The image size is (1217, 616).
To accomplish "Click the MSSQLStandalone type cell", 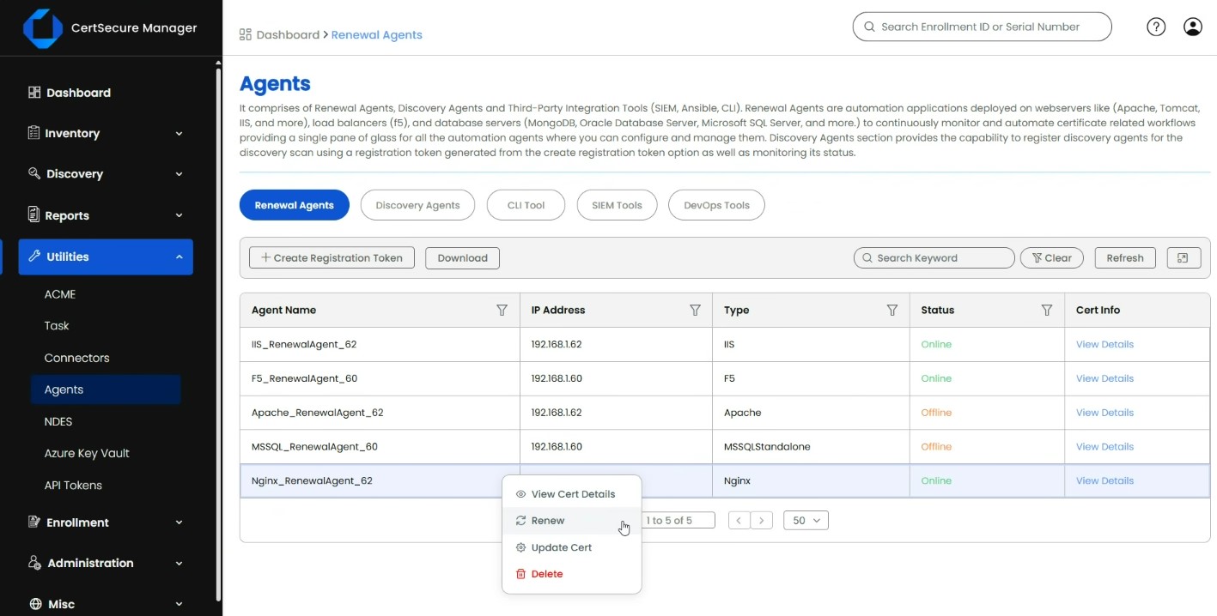I will tap(811, 446).
